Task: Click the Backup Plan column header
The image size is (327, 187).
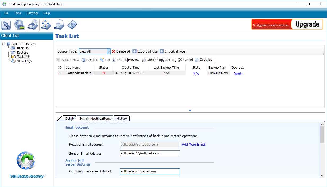Action: point(218,68)
